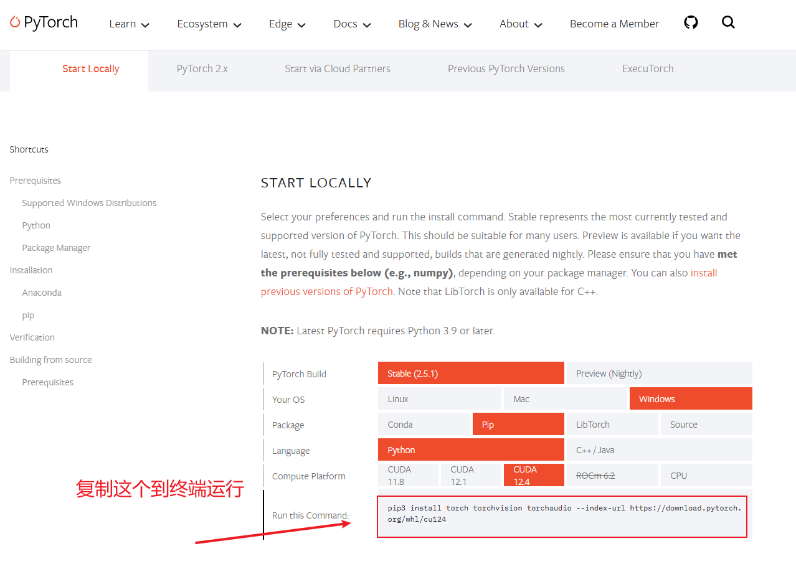
Task: Select the Conda package option
Action: 424,425
